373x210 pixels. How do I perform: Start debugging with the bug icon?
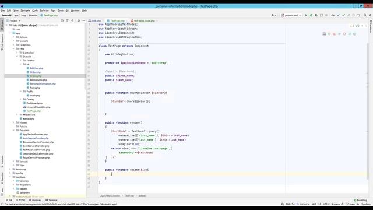311,15
